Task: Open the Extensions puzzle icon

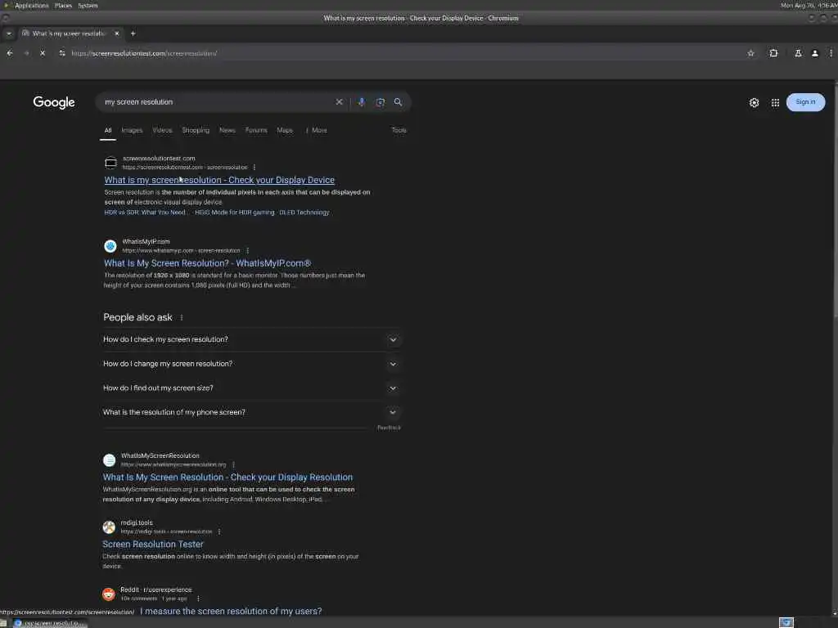Action: coord(773,53)
